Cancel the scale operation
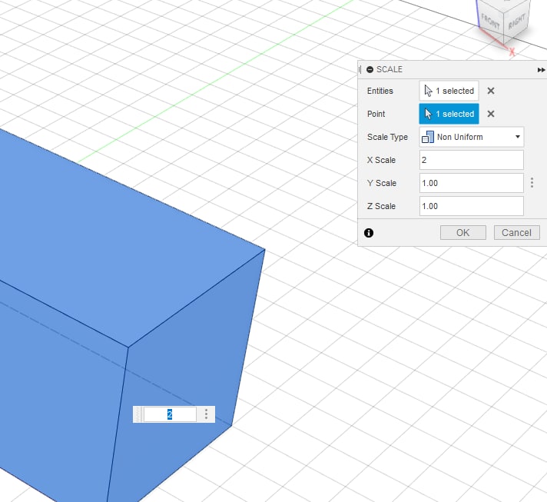547x502 pixels. click(516, 232)
